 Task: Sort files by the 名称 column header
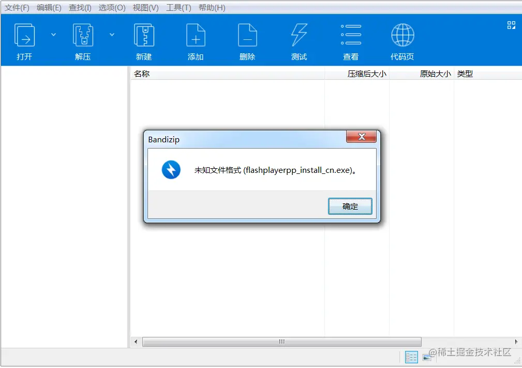pos(140,73)
